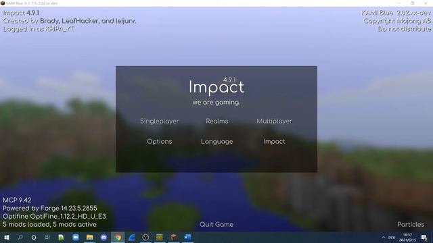Click the '5 mods loaded, 5 mods active' text
The width and height of the screenshot is (433, 243).
click(49, 225)
